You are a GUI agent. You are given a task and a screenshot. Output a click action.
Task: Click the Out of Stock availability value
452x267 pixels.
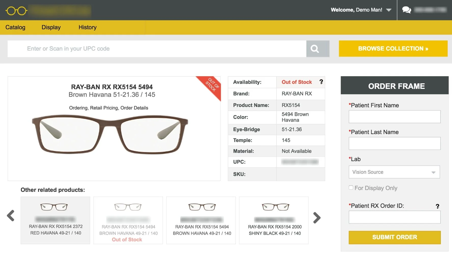(297, 82)
